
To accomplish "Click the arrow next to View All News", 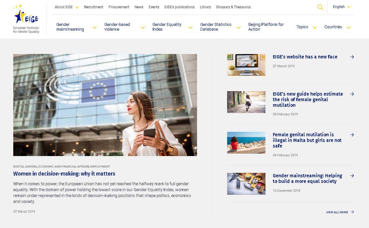I will 352,212.
